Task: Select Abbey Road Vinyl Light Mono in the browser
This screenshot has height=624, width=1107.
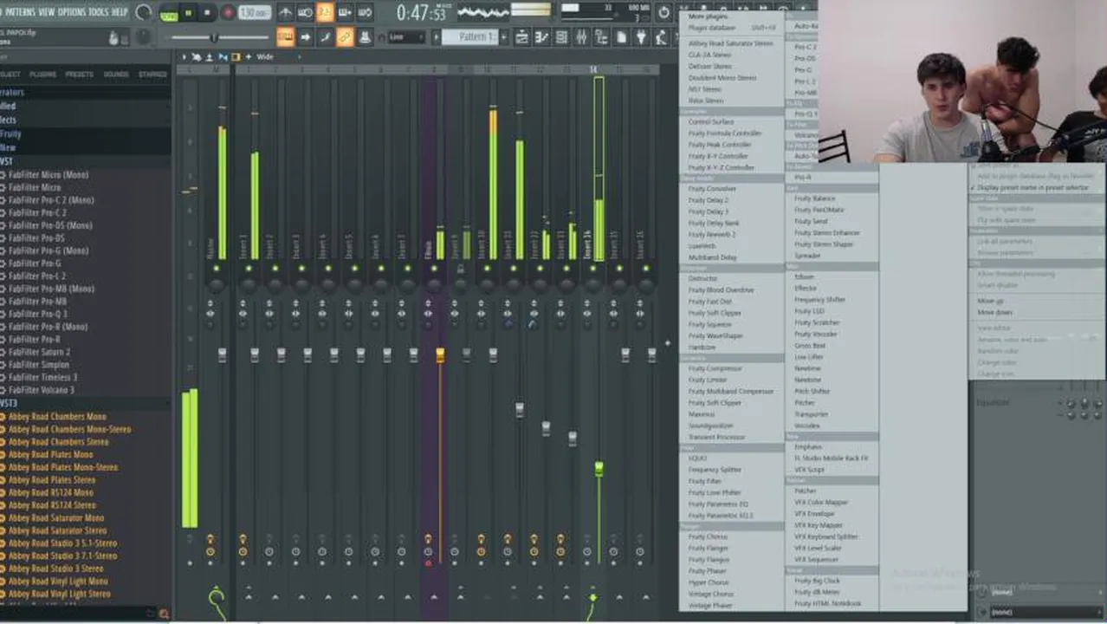Action: click(58, 581)
